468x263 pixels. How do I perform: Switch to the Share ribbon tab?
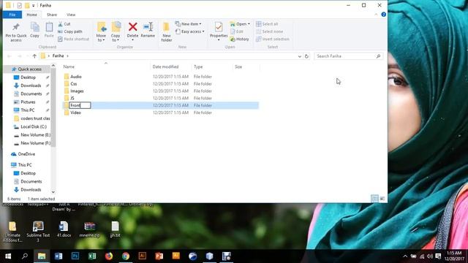(52, 15)
